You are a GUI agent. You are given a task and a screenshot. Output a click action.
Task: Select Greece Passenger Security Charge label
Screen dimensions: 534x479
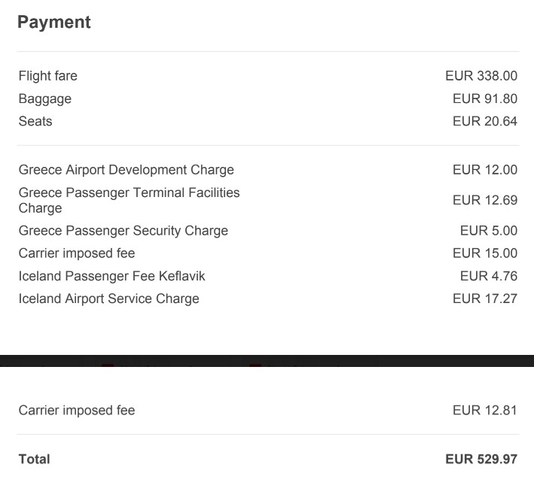(x=124, y=231)
